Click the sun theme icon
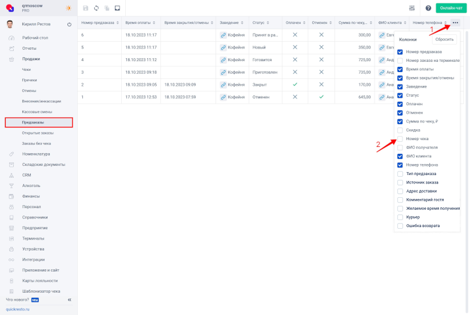 pos(69,8)
